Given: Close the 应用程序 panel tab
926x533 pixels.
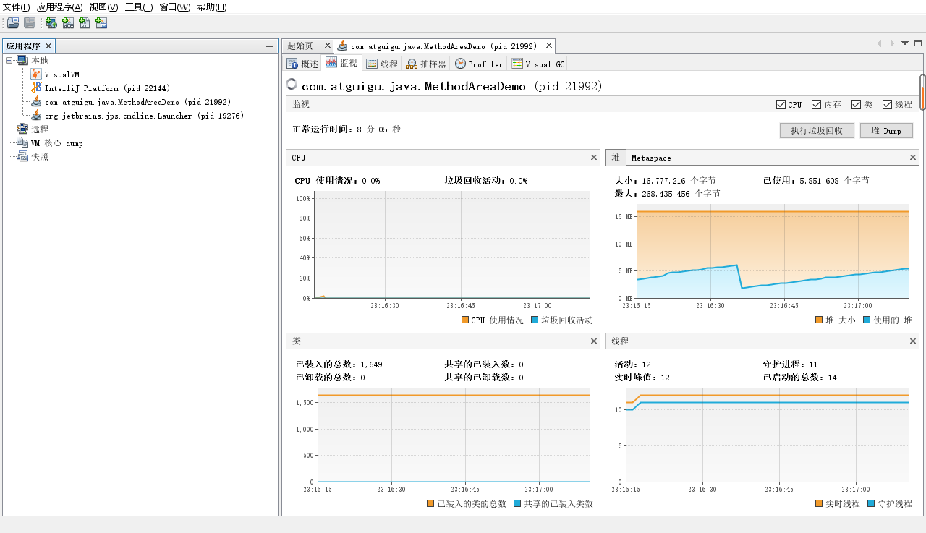Looking at the screenshot, I should click(48, 46).
